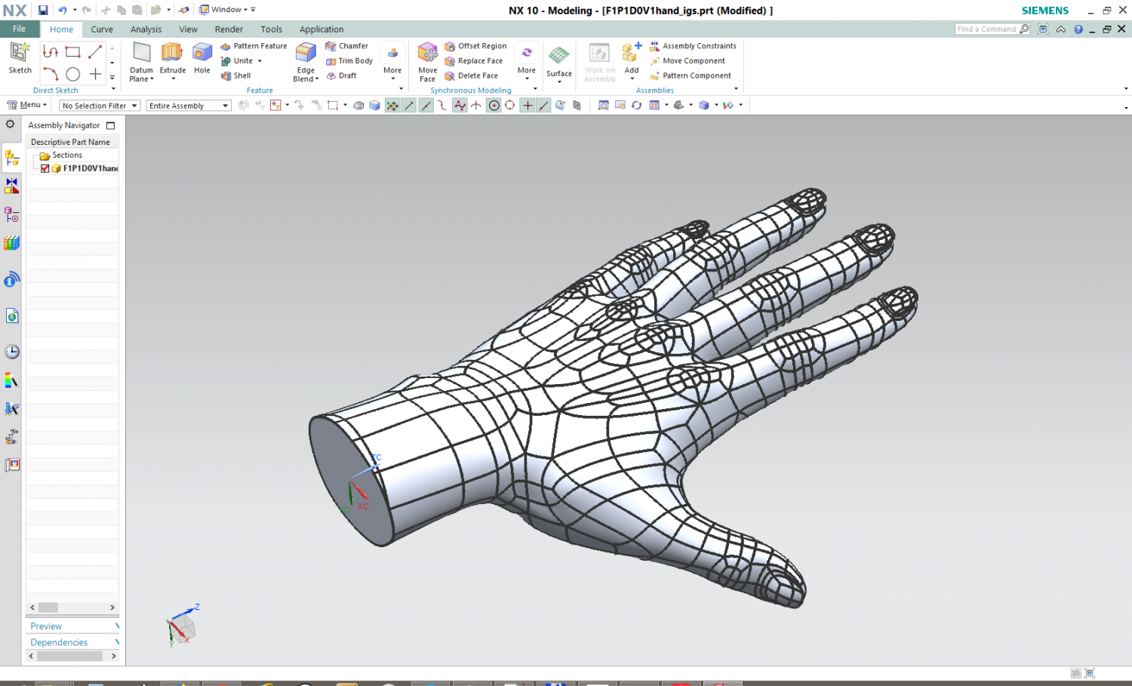Open the Assembly Navigator sidebar icon
The width and height of the screenshot is (1132, 686).
tap(12, 158)
